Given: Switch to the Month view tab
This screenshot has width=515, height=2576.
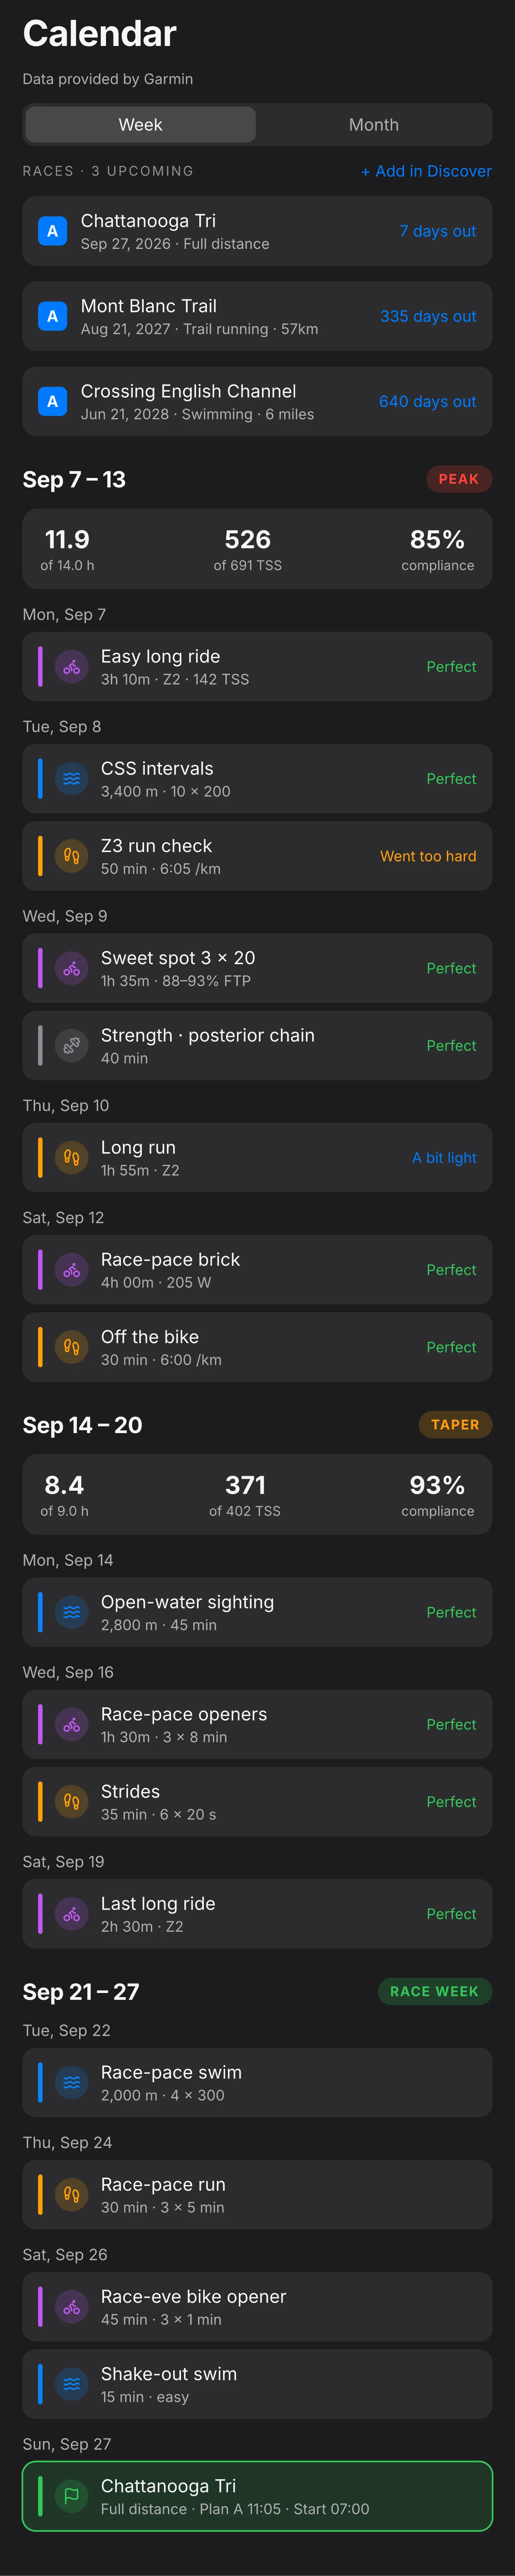Looking at the screenshot, I should click(373, 125).
